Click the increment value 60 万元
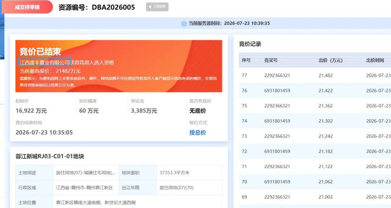 (x=89, y=111)
